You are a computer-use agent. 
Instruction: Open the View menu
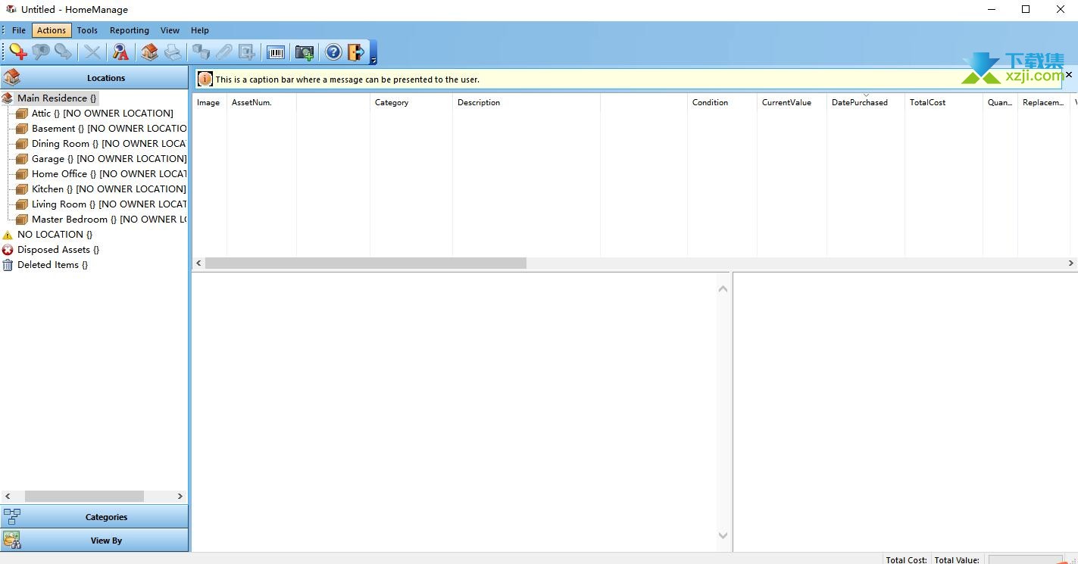[170, 30]
